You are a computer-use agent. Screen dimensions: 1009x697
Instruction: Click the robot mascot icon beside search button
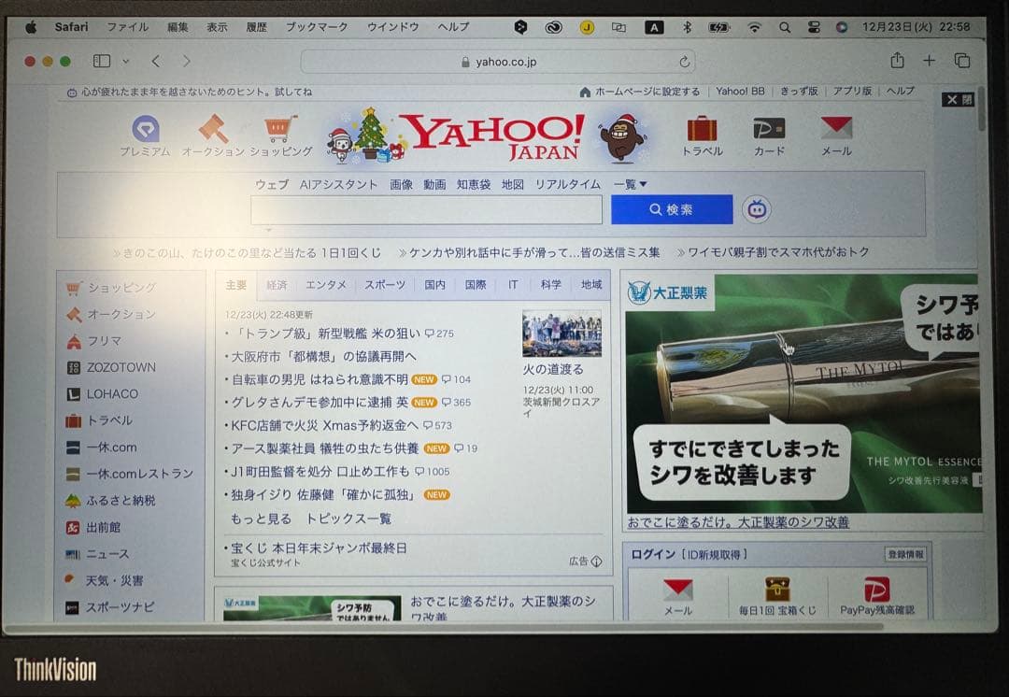(757, 209)
